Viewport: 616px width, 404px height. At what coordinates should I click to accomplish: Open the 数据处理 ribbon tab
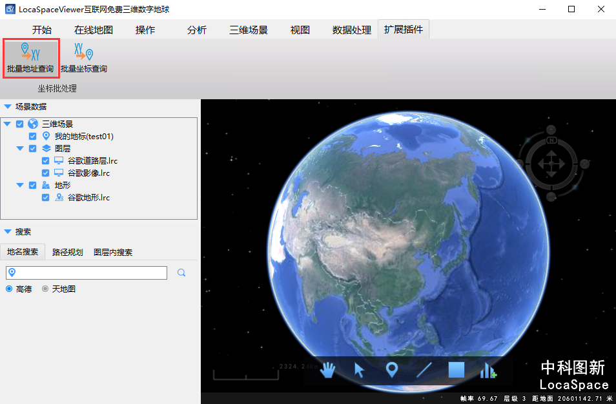click(351, 30)
